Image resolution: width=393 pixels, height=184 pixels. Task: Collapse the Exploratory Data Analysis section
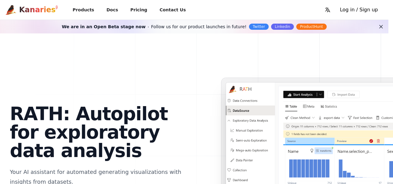coord(229,121)
